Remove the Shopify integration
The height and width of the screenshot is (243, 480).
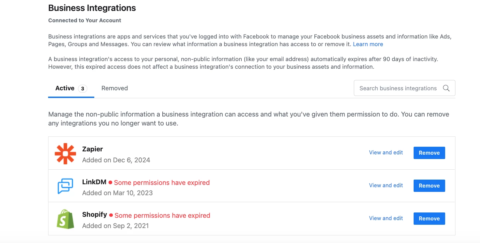click(x=429, y=219)
